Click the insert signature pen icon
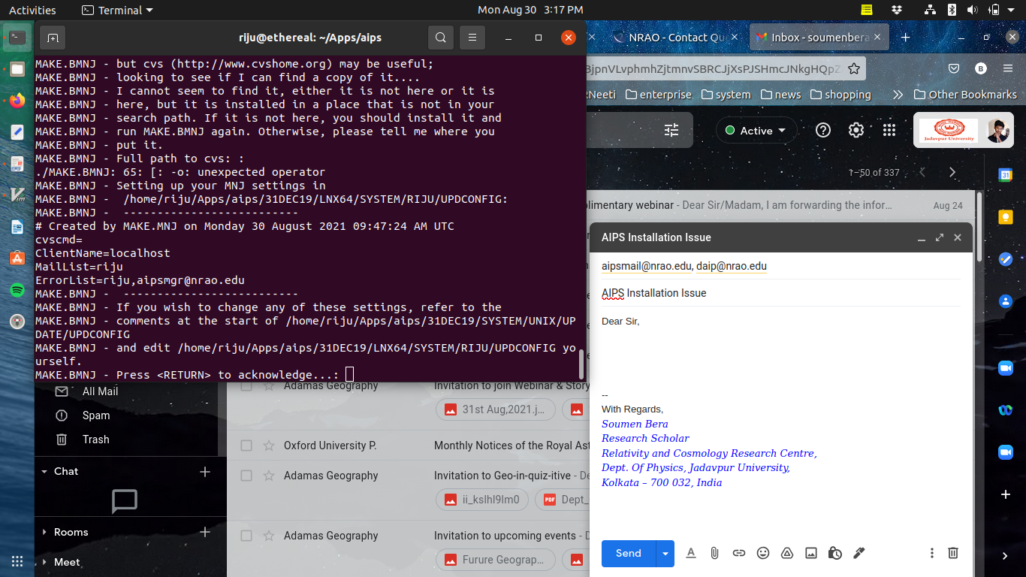Viewport: 1026px width, 577px height. click(x=859, y=553)
